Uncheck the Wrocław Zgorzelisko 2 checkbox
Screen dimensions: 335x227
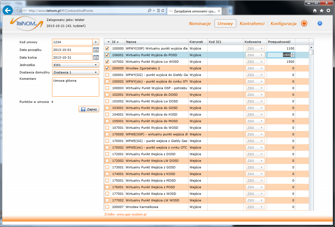[x=107, y=68]
